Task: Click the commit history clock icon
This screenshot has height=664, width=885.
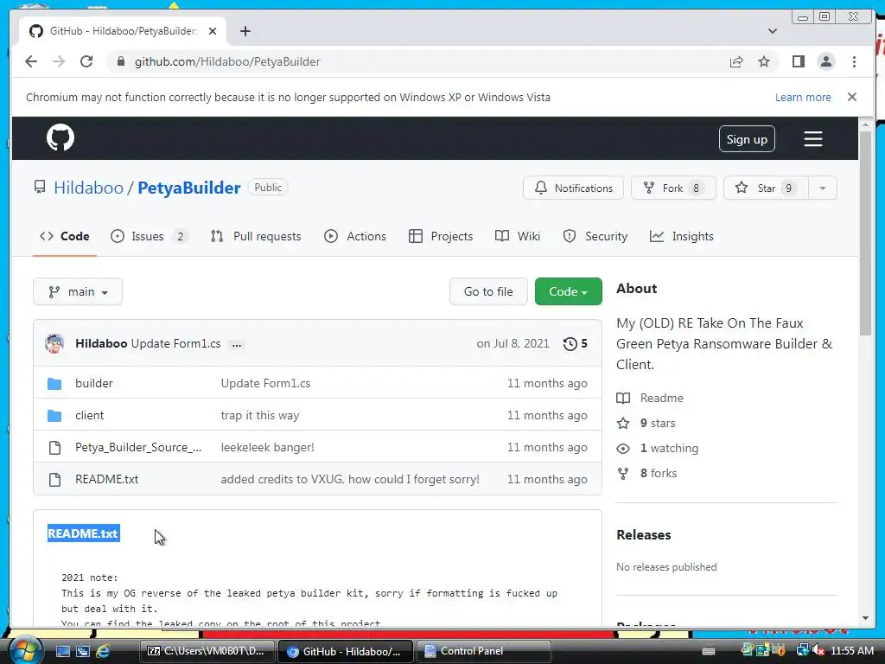Action: tap(570, 344)
